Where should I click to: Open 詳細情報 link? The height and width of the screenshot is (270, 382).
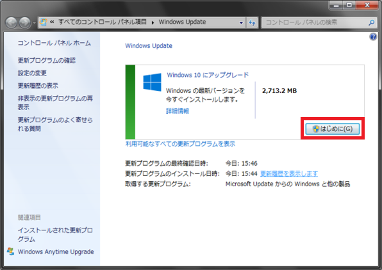point(178,111)
